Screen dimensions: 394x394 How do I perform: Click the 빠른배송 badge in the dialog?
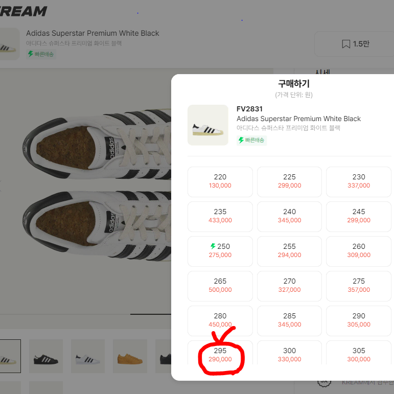(x=251, y=140)
